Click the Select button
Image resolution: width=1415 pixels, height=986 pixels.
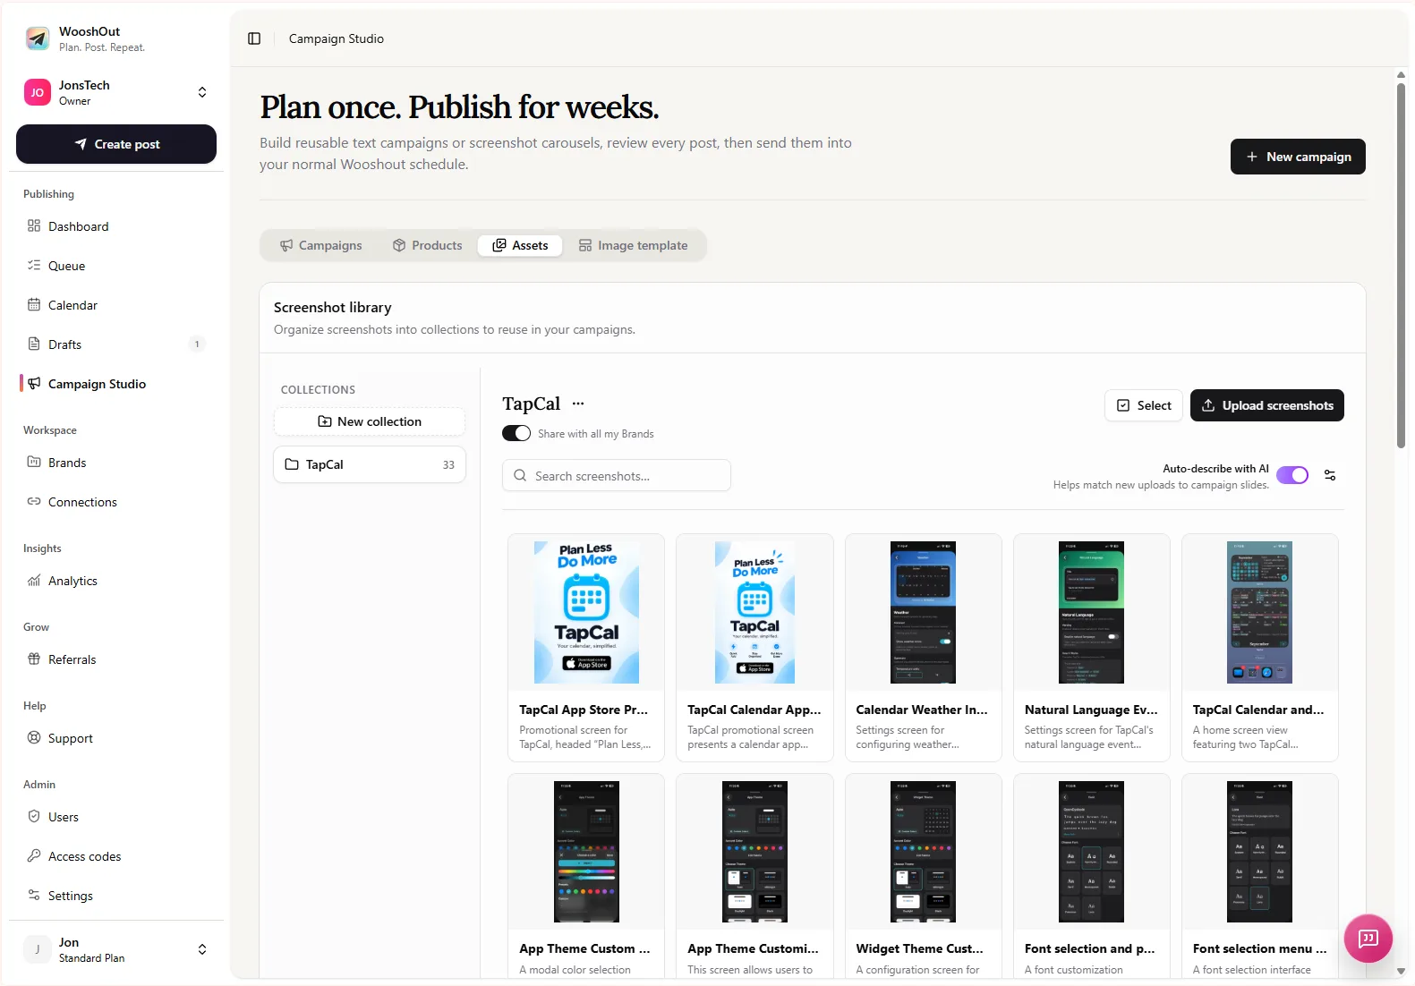[1144, 405]
